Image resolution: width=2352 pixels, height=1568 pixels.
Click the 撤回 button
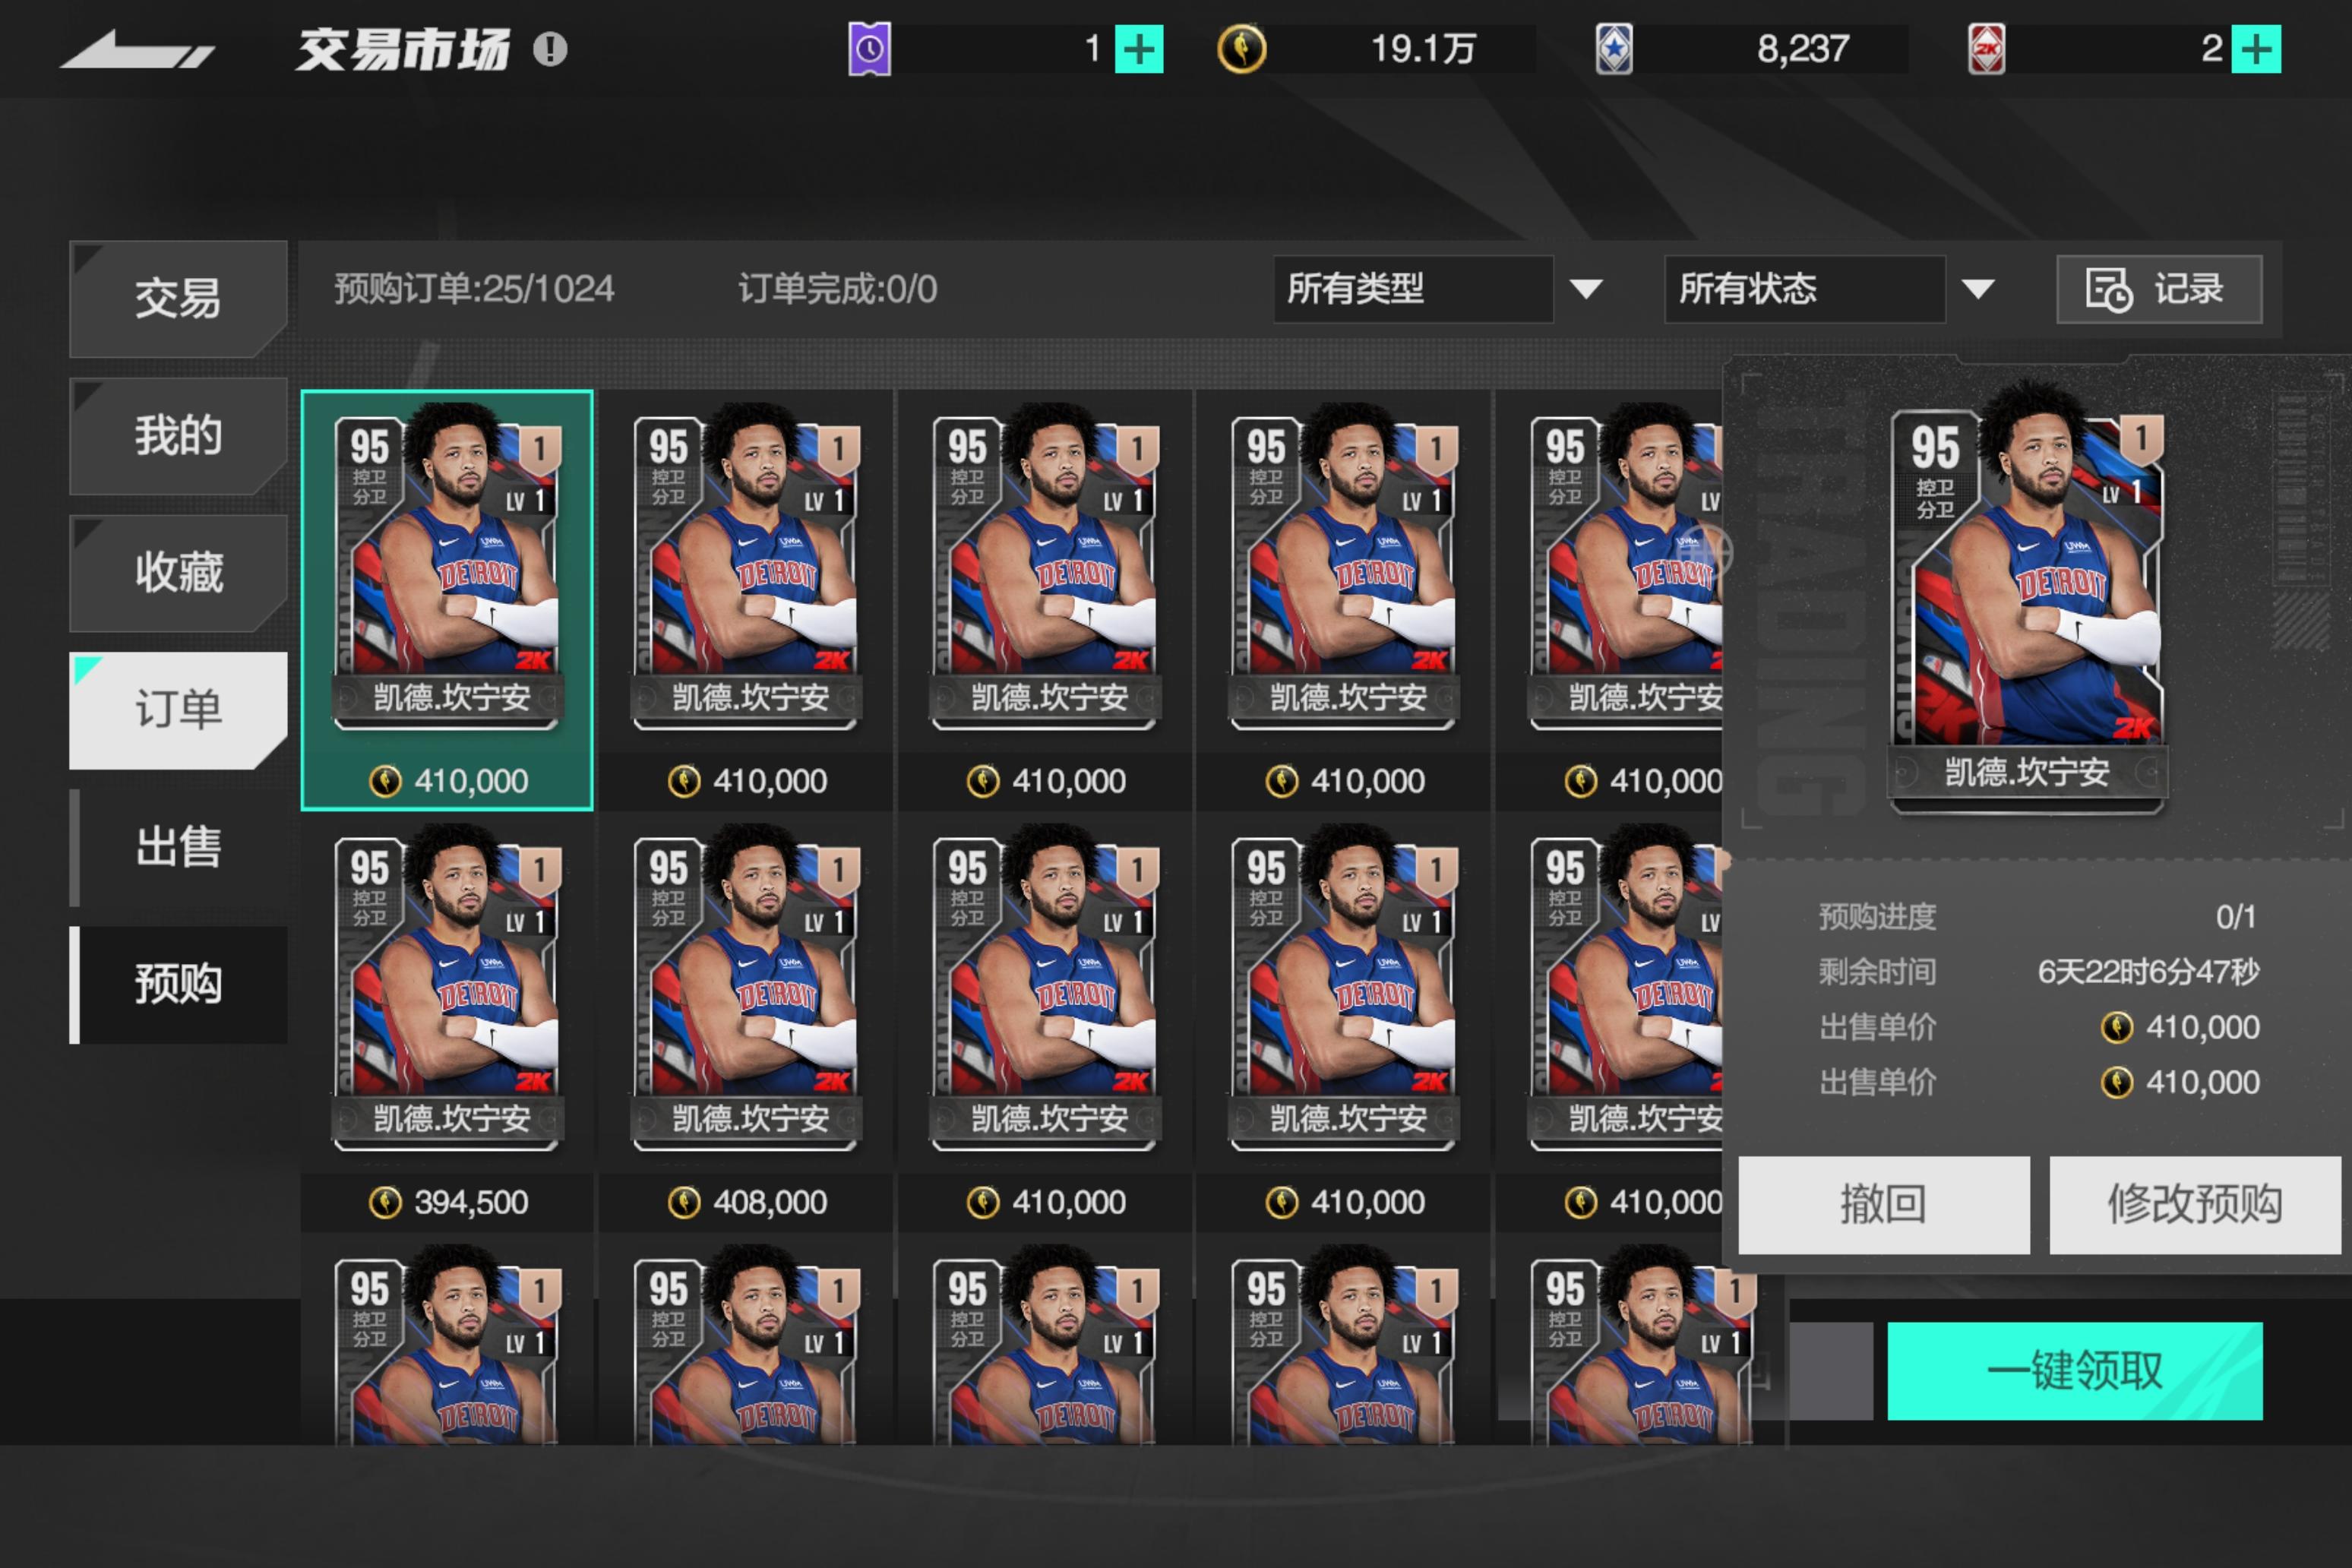pos(1884,1204)
